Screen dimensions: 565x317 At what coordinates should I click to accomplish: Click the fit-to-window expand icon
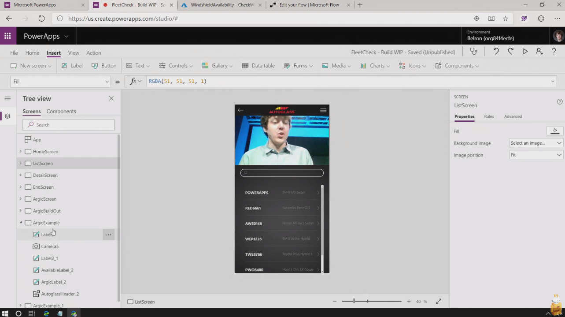(x=439, y=301)
